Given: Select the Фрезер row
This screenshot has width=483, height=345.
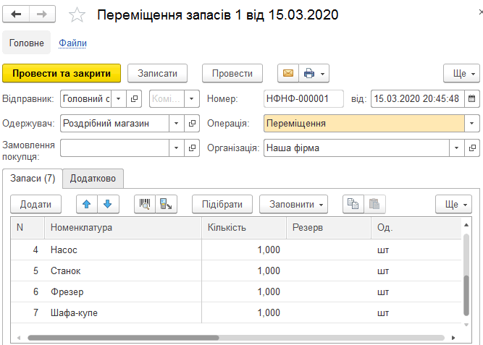Looking at the screenshot, I should [x=236, y=291].
